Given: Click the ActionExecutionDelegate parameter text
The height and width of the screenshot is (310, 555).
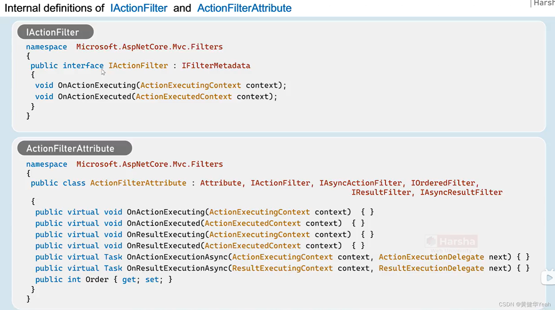Looking at the screenshot, I should coord(431,257).
